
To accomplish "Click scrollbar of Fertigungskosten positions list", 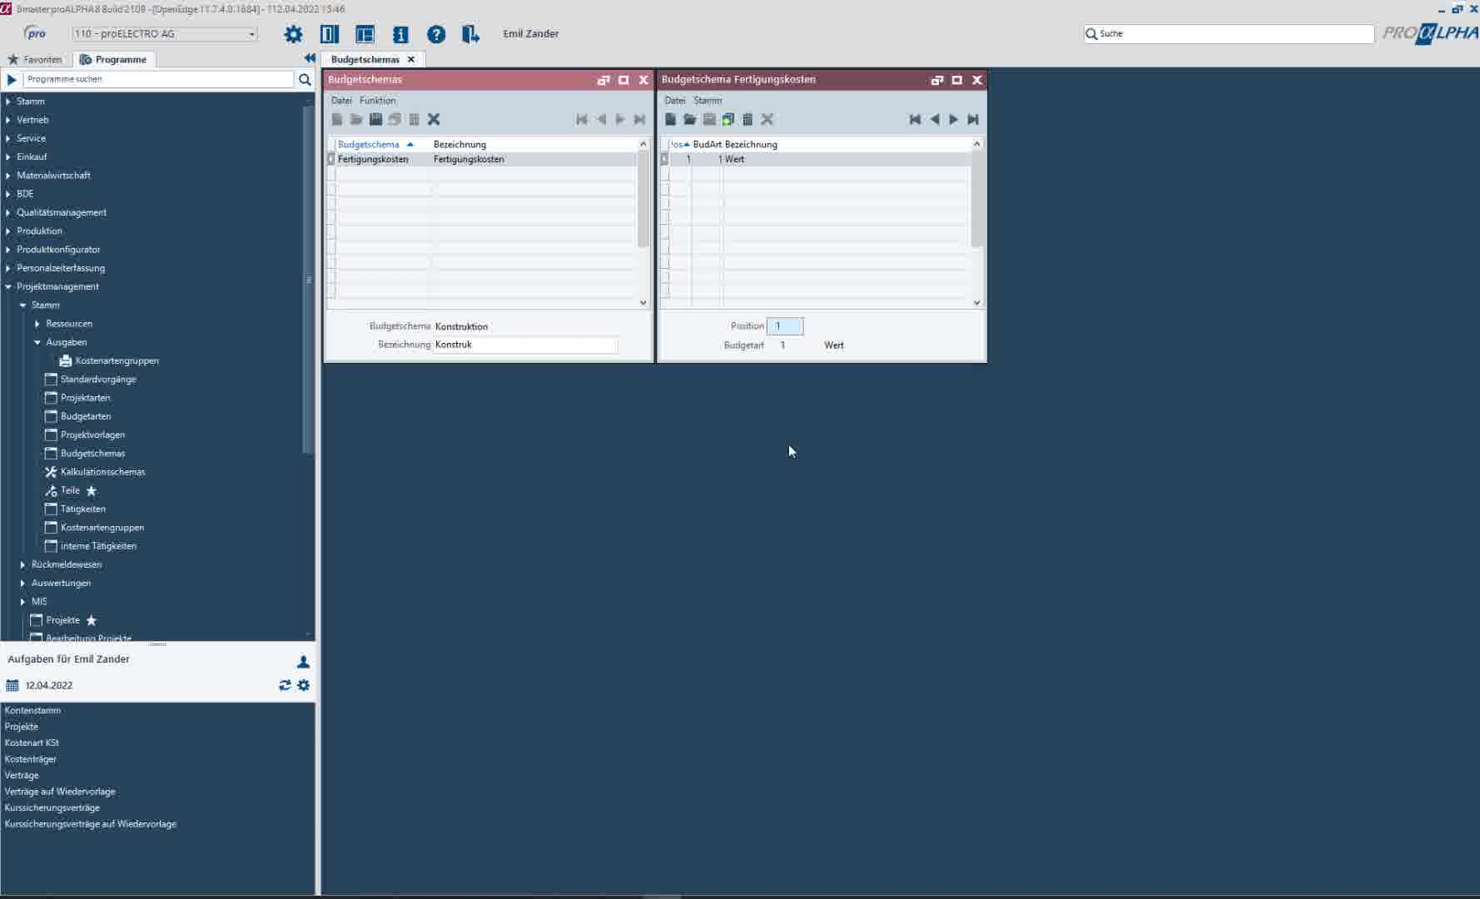I will pos(976,200).
